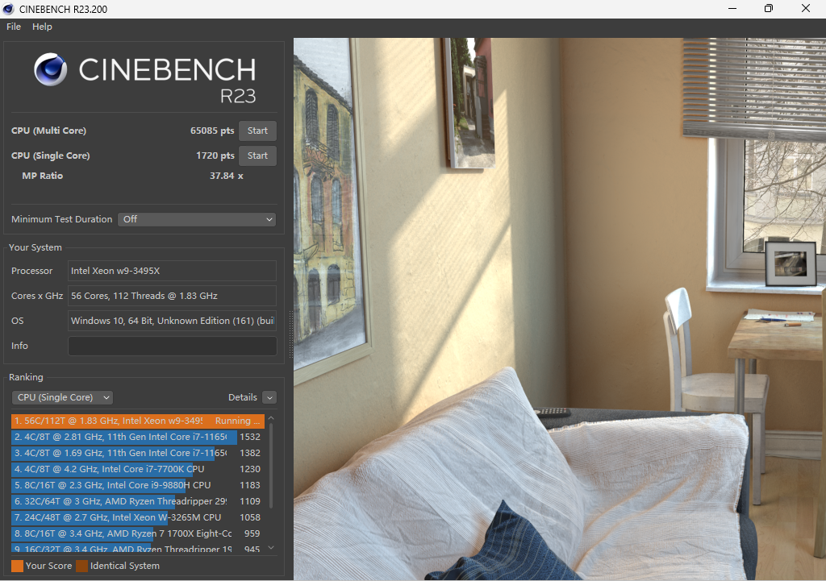The image size is (826, 581).
Task: Open the CPU (Single Core) ranking dropdown
Action: [63, 397]
